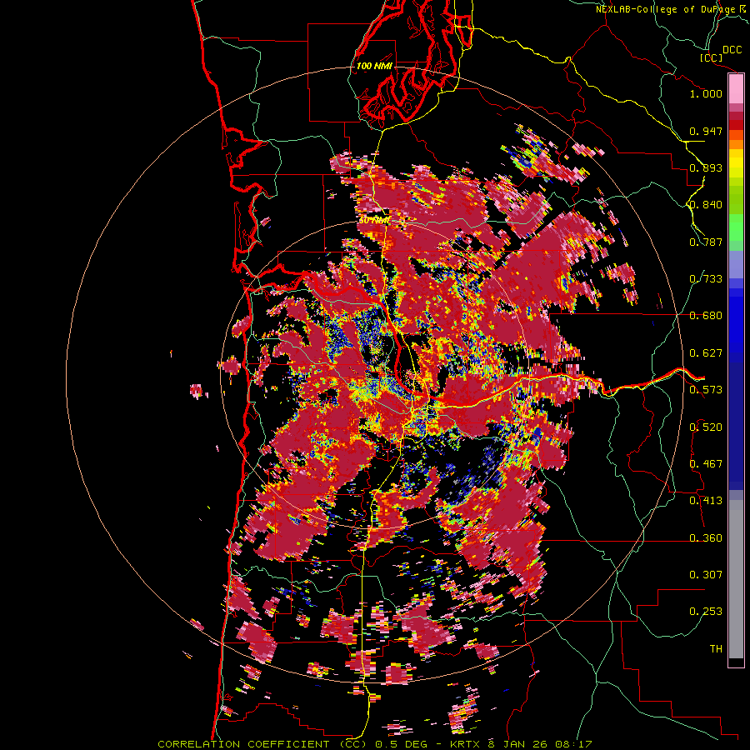Select the 0.733 scale value
This screenshot has height=750, width=750.
point(706,279)
